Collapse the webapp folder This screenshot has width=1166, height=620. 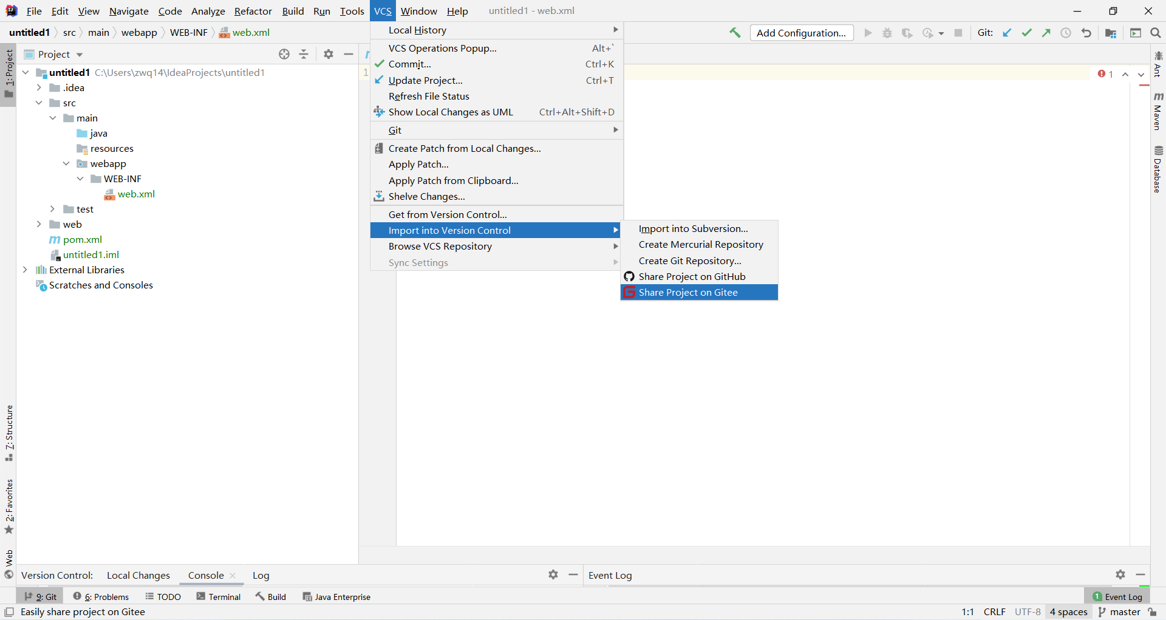tap(66, 163)
